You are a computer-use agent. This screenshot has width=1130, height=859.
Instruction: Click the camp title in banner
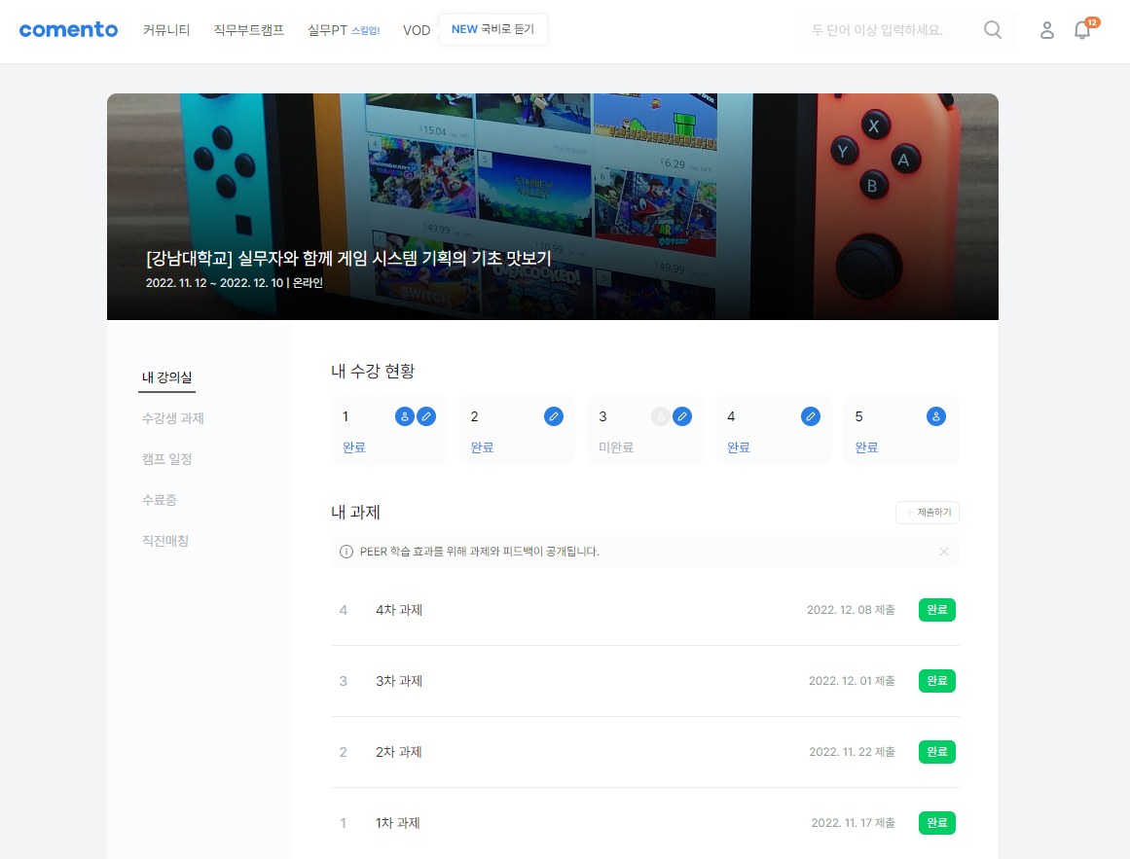[x=348, y=259]
